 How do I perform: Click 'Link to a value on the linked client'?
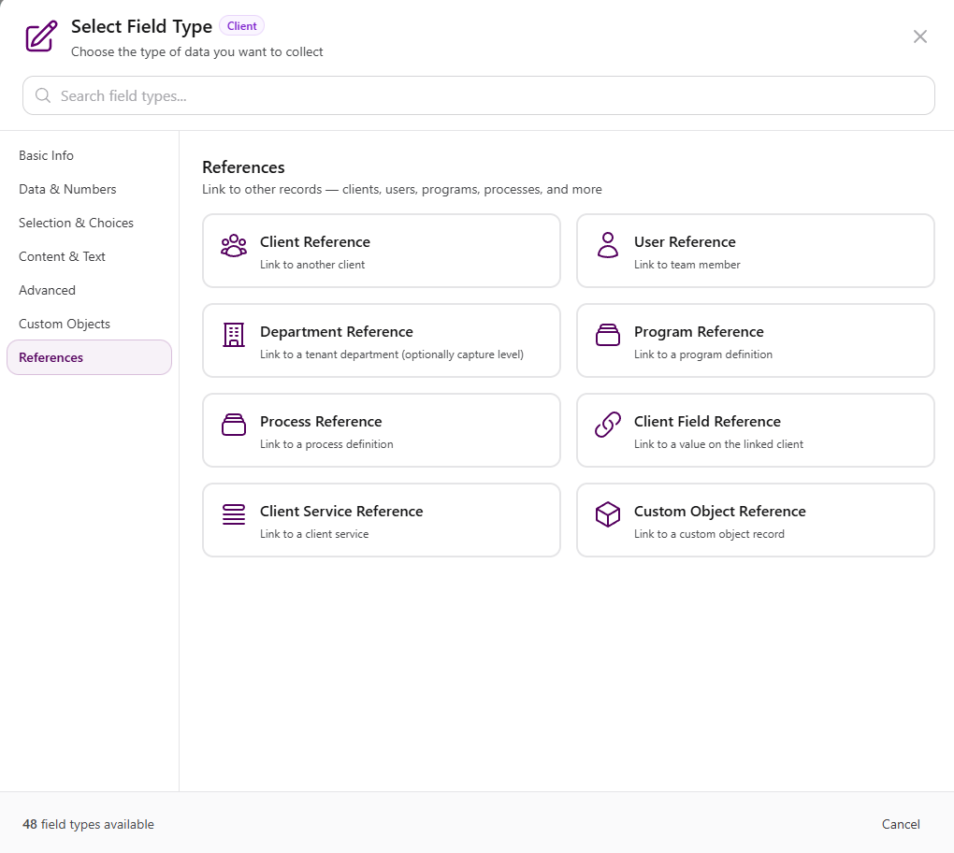(x=718, y=444)
